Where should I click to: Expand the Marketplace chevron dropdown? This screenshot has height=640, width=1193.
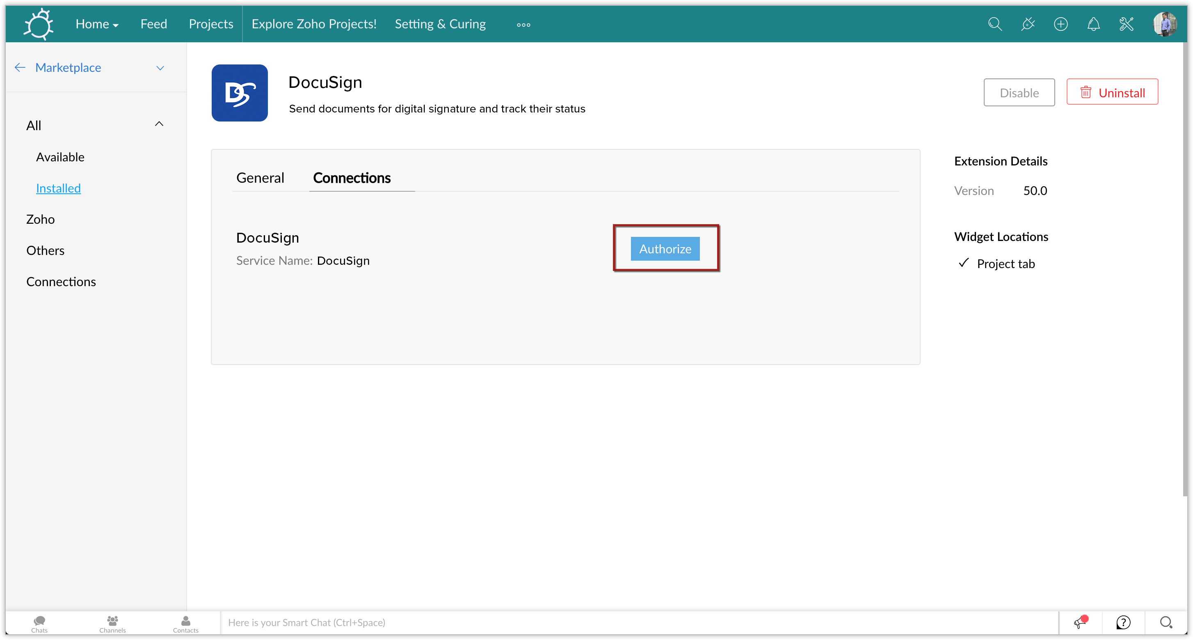click(160, 68)
